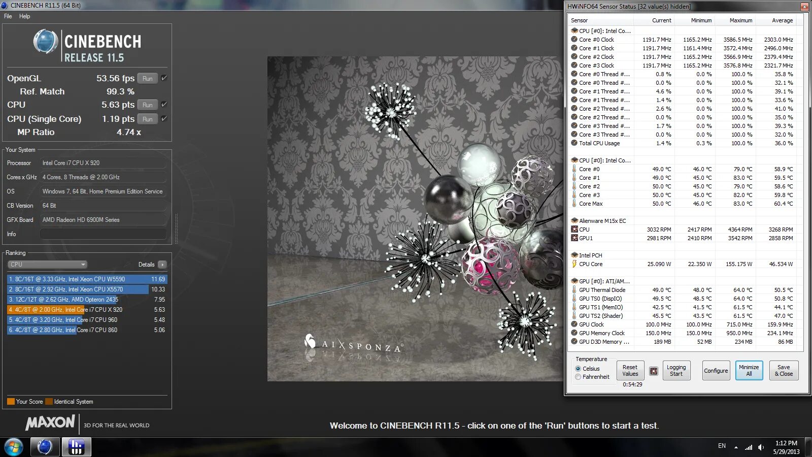
Task: Click the thermometer icon beside GPU TS1 (MemIO)
Action: coord(574,307)
